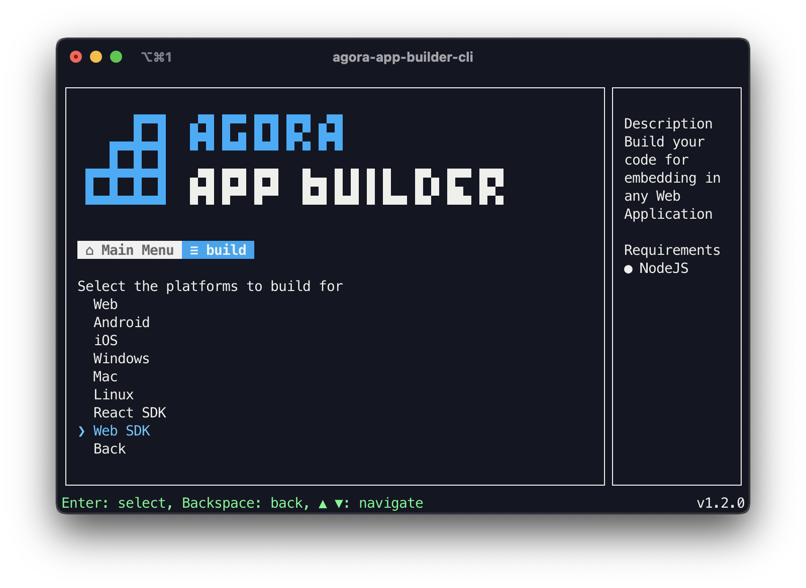Choose the Web platform option
The height and width of the screenshot is (588, 806).
[106, 305]
